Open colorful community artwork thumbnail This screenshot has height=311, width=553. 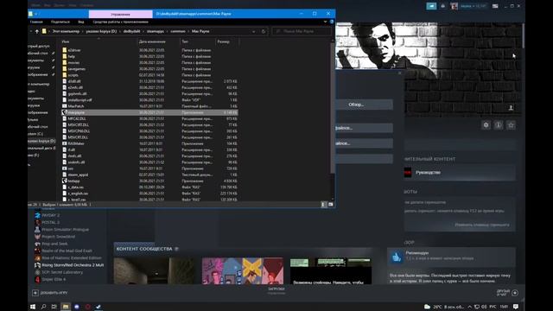[243, 270]
